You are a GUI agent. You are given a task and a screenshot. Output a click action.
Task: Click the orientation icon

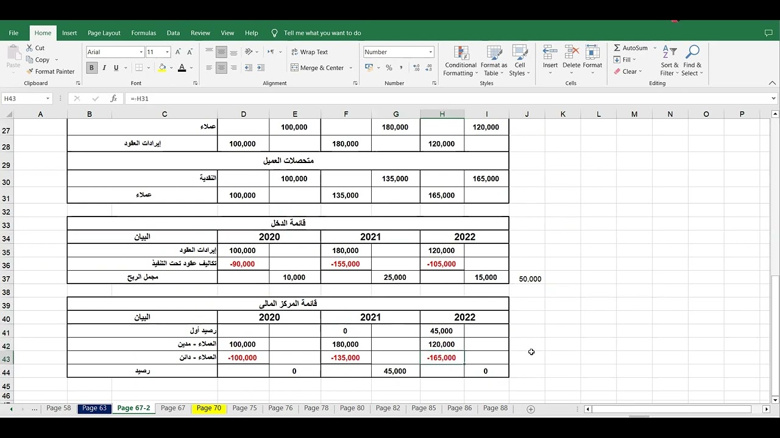[x=249, y=52]
